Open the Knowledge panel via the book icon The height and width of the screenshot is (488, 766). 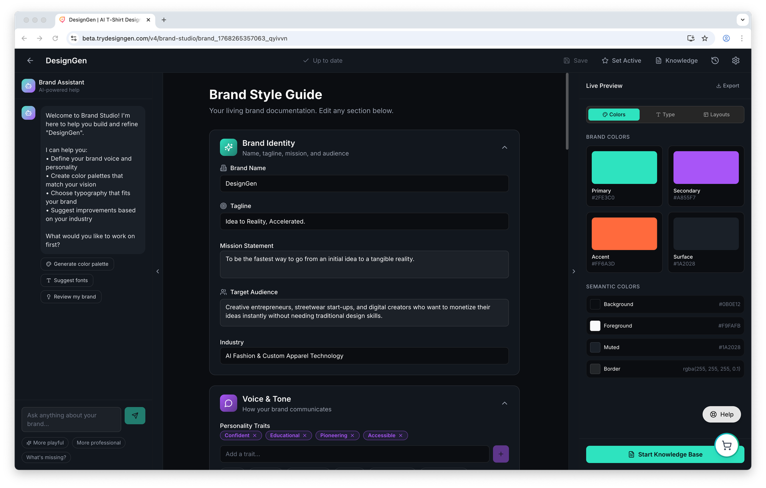(x=658, y=60)
